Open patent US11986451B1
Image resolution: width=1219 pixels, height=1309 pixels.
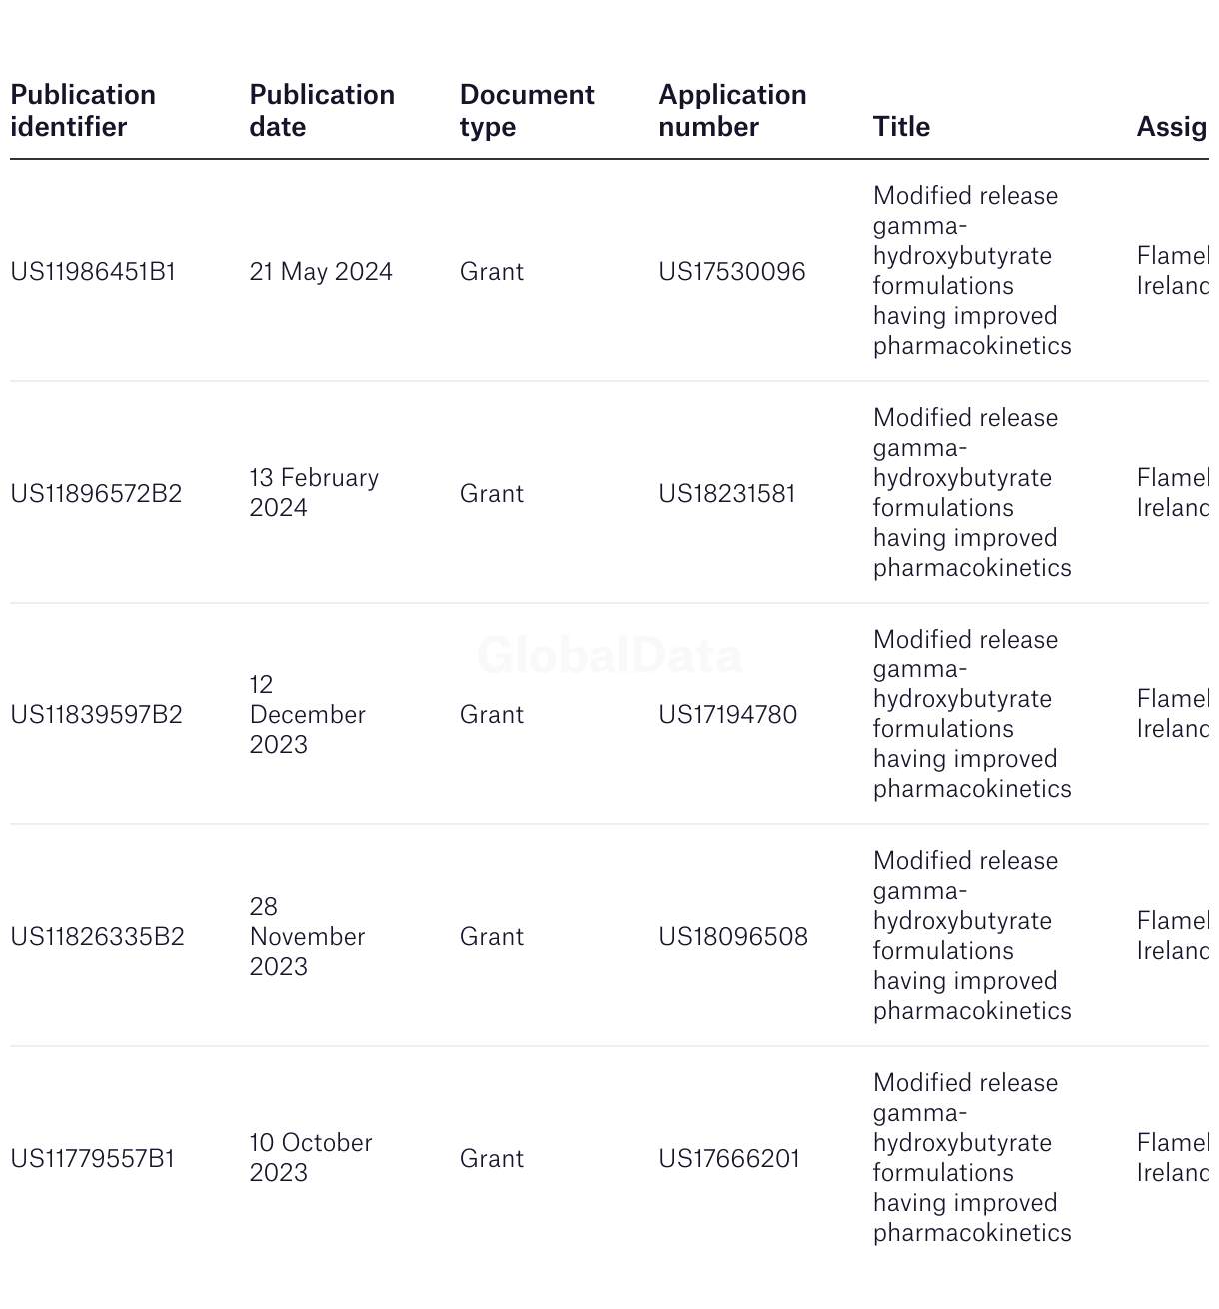pos(93,272)
